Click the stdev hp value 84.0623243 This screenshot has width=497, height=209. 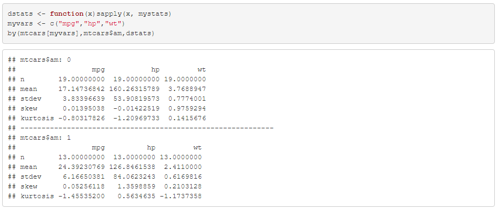coord(134,177)
